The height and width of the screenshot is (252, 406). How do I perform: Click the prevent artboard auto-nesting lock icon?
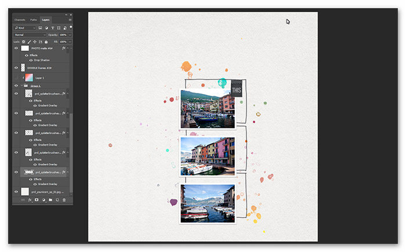41,42
